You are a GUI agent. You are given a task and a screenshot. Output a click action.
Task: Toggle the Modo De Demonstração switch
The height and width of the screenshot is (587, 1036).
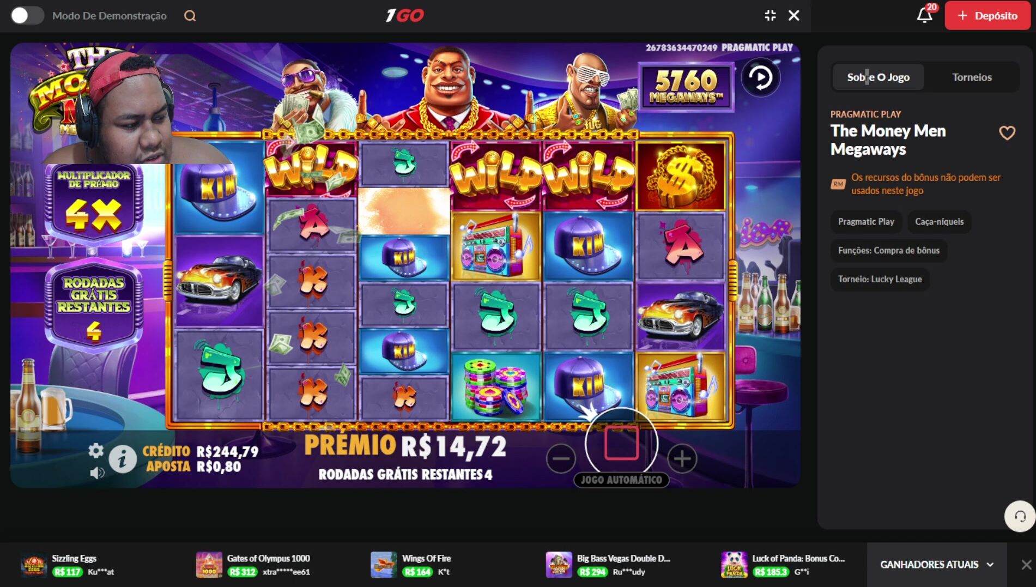coord(27,16)
